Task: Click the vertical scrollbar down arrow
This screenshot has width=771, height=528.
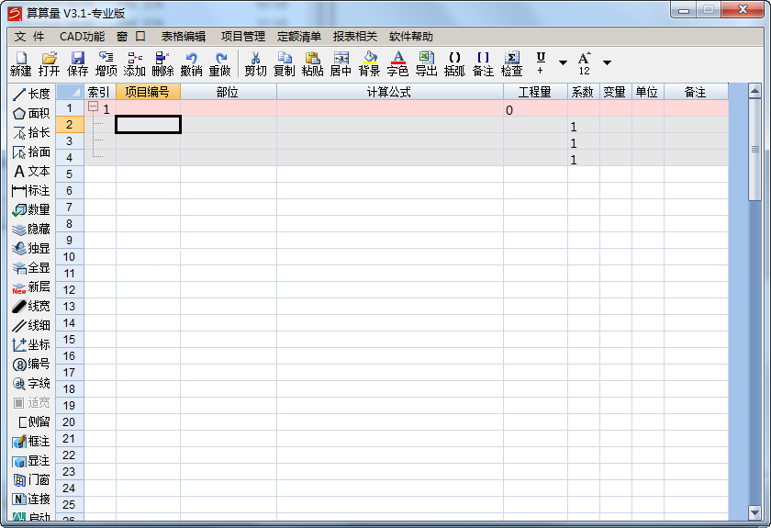Action: click(x=755, y=512)
